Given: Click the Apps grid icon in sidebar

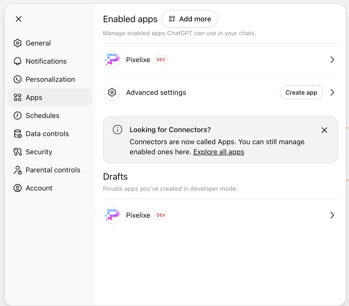Looking at the screenshot, I should pyautogui.click(x=18, y=97).
